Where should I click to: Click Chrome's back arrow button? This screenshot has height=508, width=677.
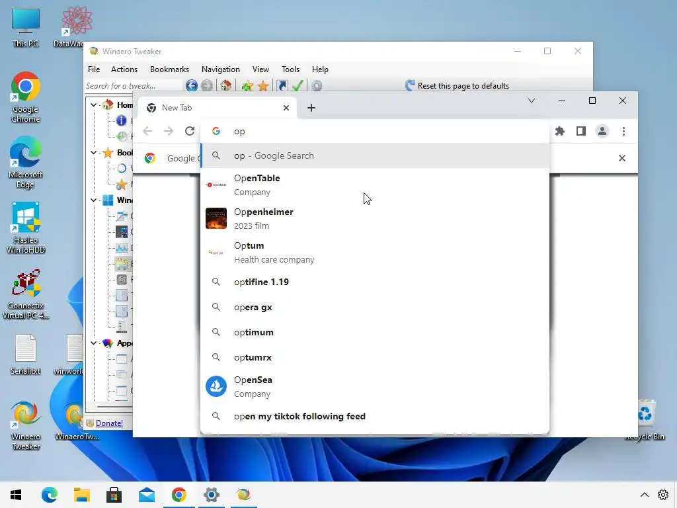(147, 132)
